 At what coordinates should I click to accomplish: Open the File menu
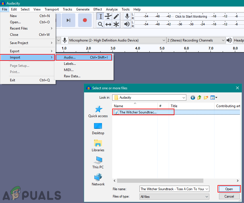(5, 9)
